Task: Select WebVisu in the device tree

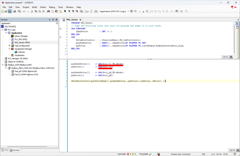Action: 21,52
